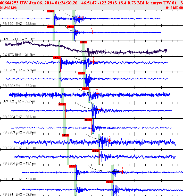183x196 pixels.
Task: Click the red coda marker on B941 EHZ trace
Action: 123,172
